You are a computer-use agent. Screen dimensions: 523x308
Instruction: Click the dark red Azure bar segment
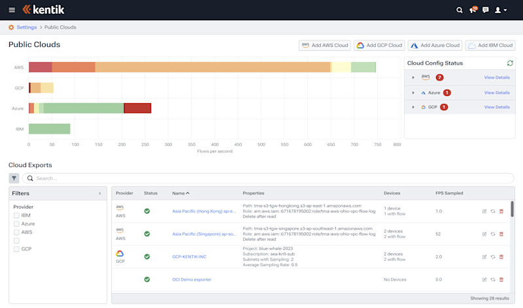137,108
